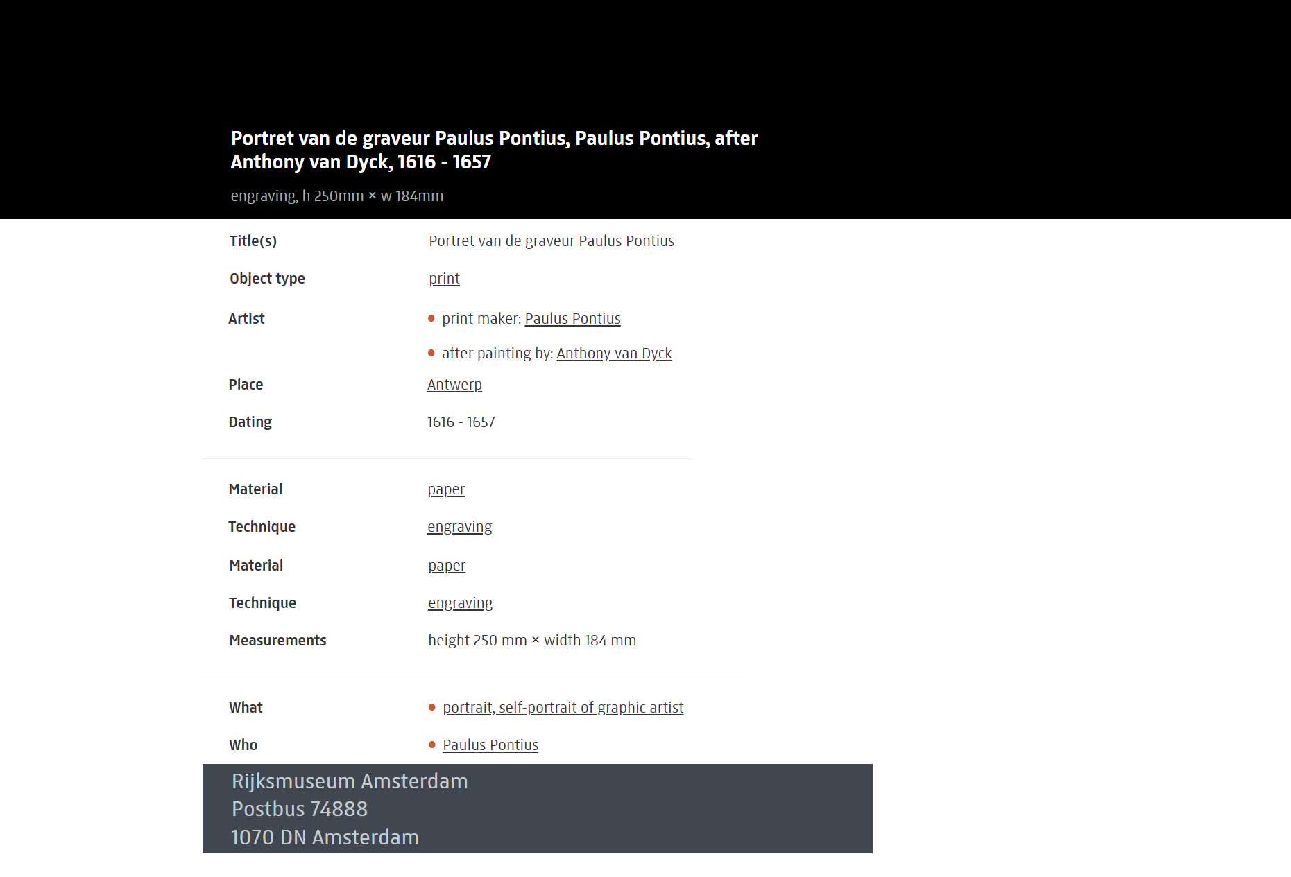Open the Anthony van Dyck artist link
1291x877 pixels.
point(614,354)
